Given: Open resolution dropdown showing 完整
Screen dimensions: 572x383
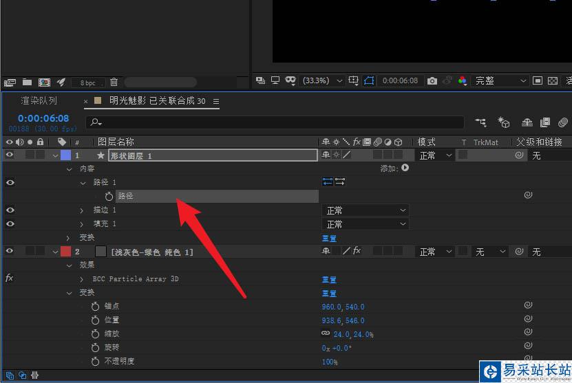Looking at the screenshot, I should tap(500, 80).
